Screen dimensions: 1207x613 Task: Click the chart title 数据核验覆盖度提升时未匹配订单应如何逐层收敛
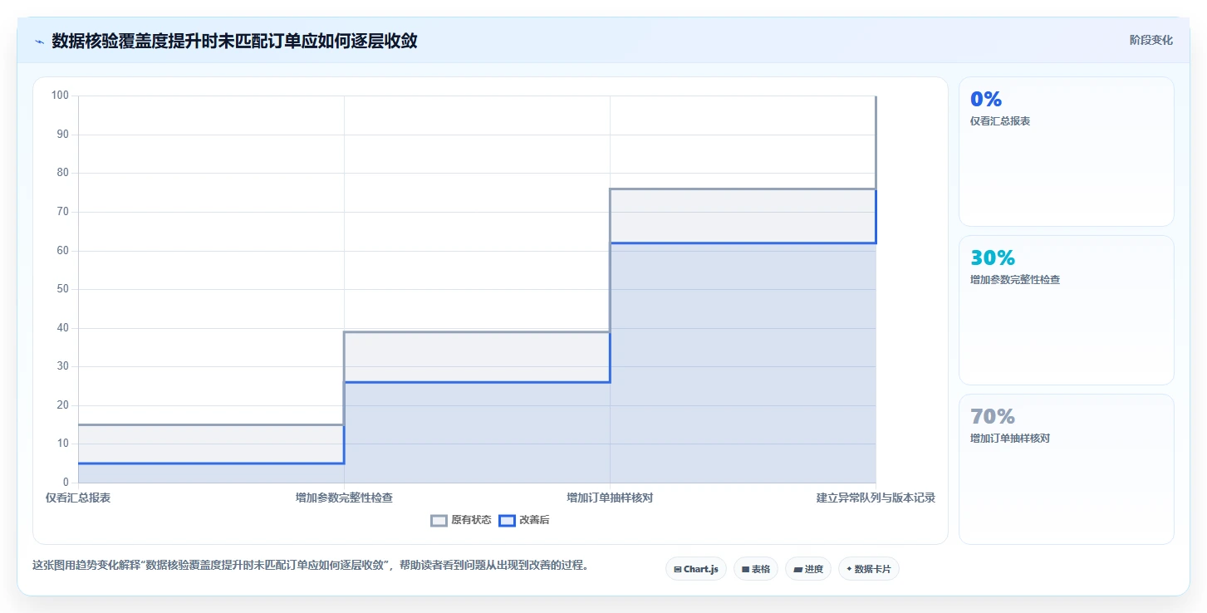click(x=234, y=41)
